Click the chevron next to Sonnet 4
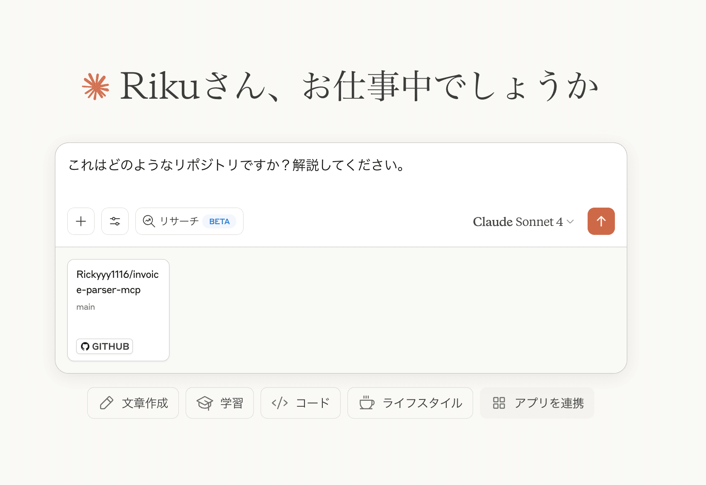Image resolution: width=706 pixels, height=485 pixels. [571, 222]
